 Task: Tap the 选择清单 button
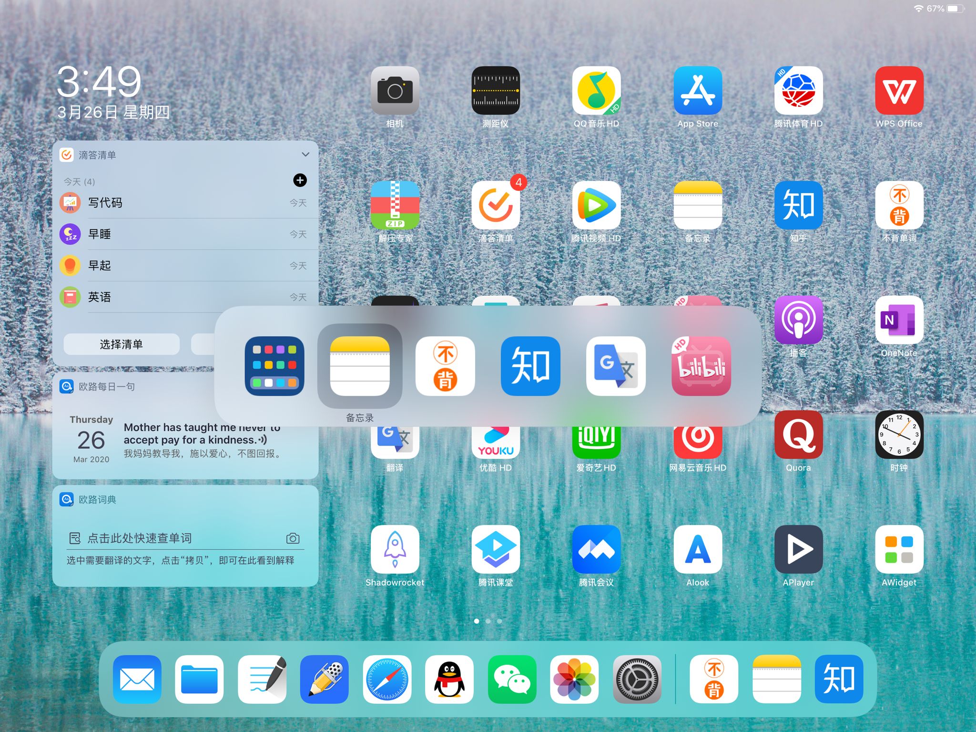coord(121,344)
